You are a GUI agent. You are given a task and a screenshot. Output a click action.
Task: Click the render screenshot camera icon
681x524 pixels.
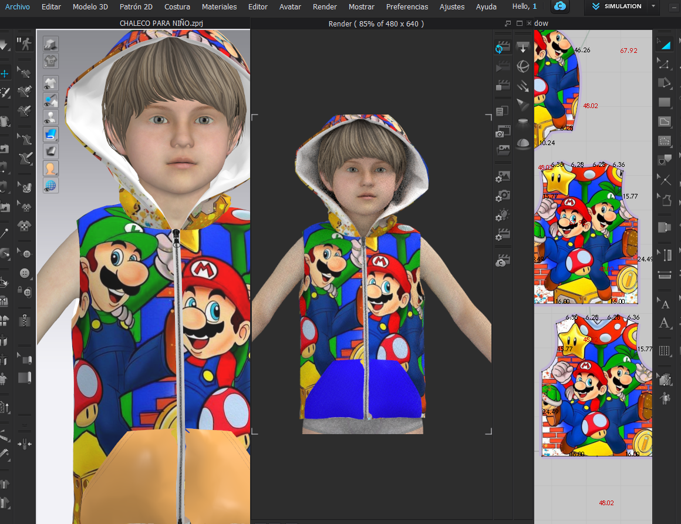coord(503,131)
